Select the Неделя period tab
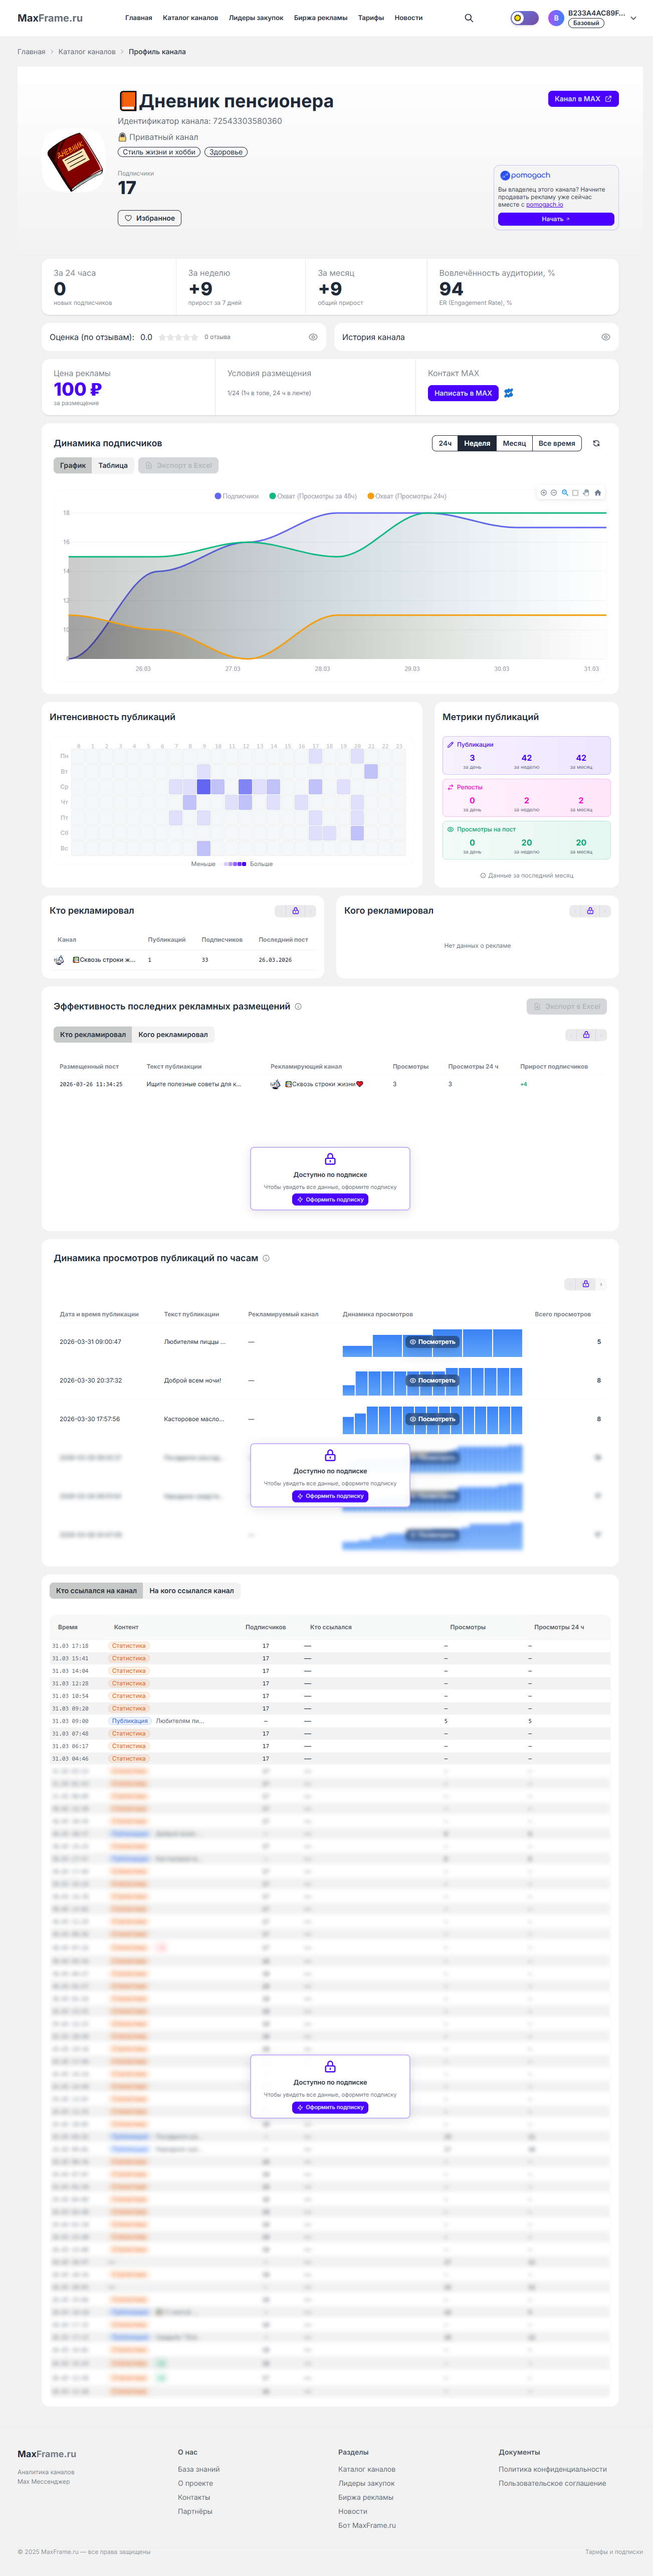The image size is (653, 2576). pos(477,443)
